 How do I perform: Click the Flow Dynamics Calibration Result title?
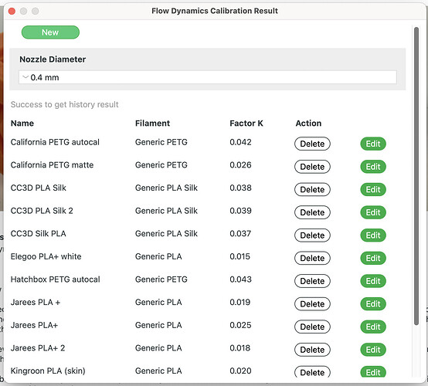tap(215, 11)
